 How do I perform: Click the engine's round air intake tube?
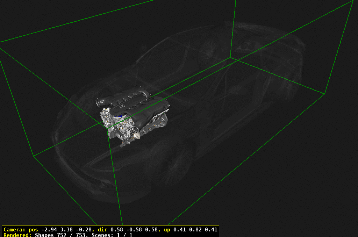tap(101, 102)
